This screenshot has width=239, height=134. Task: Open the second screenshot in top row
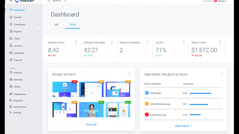(x=91, y=89)
